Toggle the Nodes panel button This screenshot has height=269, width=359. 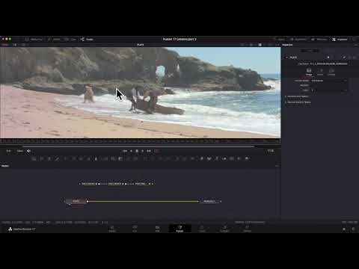[87, 40]
